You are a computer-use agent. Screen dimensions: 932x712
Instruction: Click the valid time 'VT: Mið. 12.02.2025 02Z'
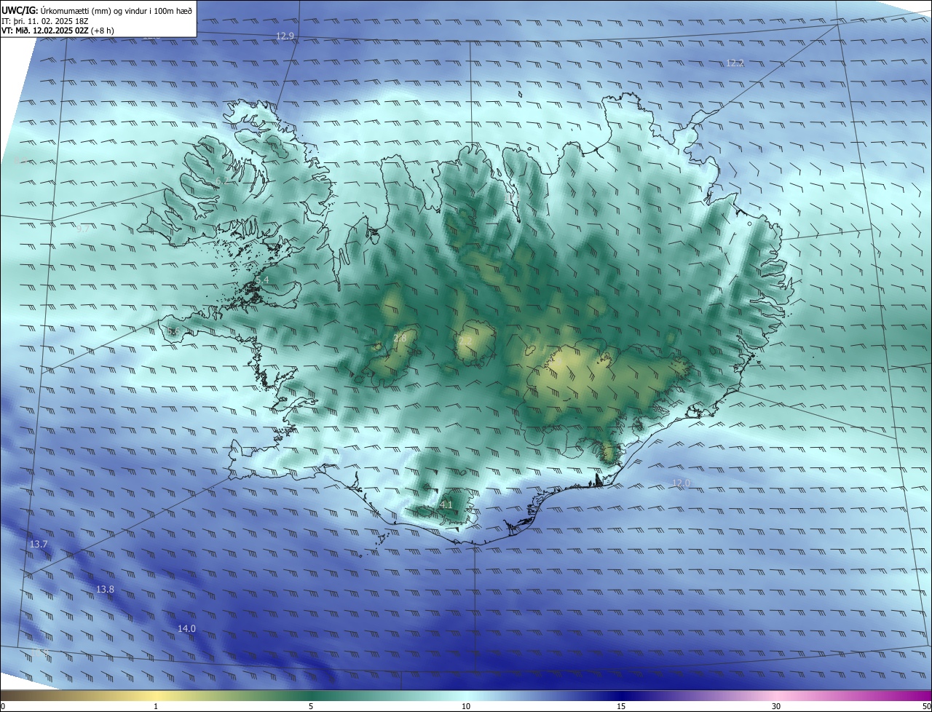45,31
